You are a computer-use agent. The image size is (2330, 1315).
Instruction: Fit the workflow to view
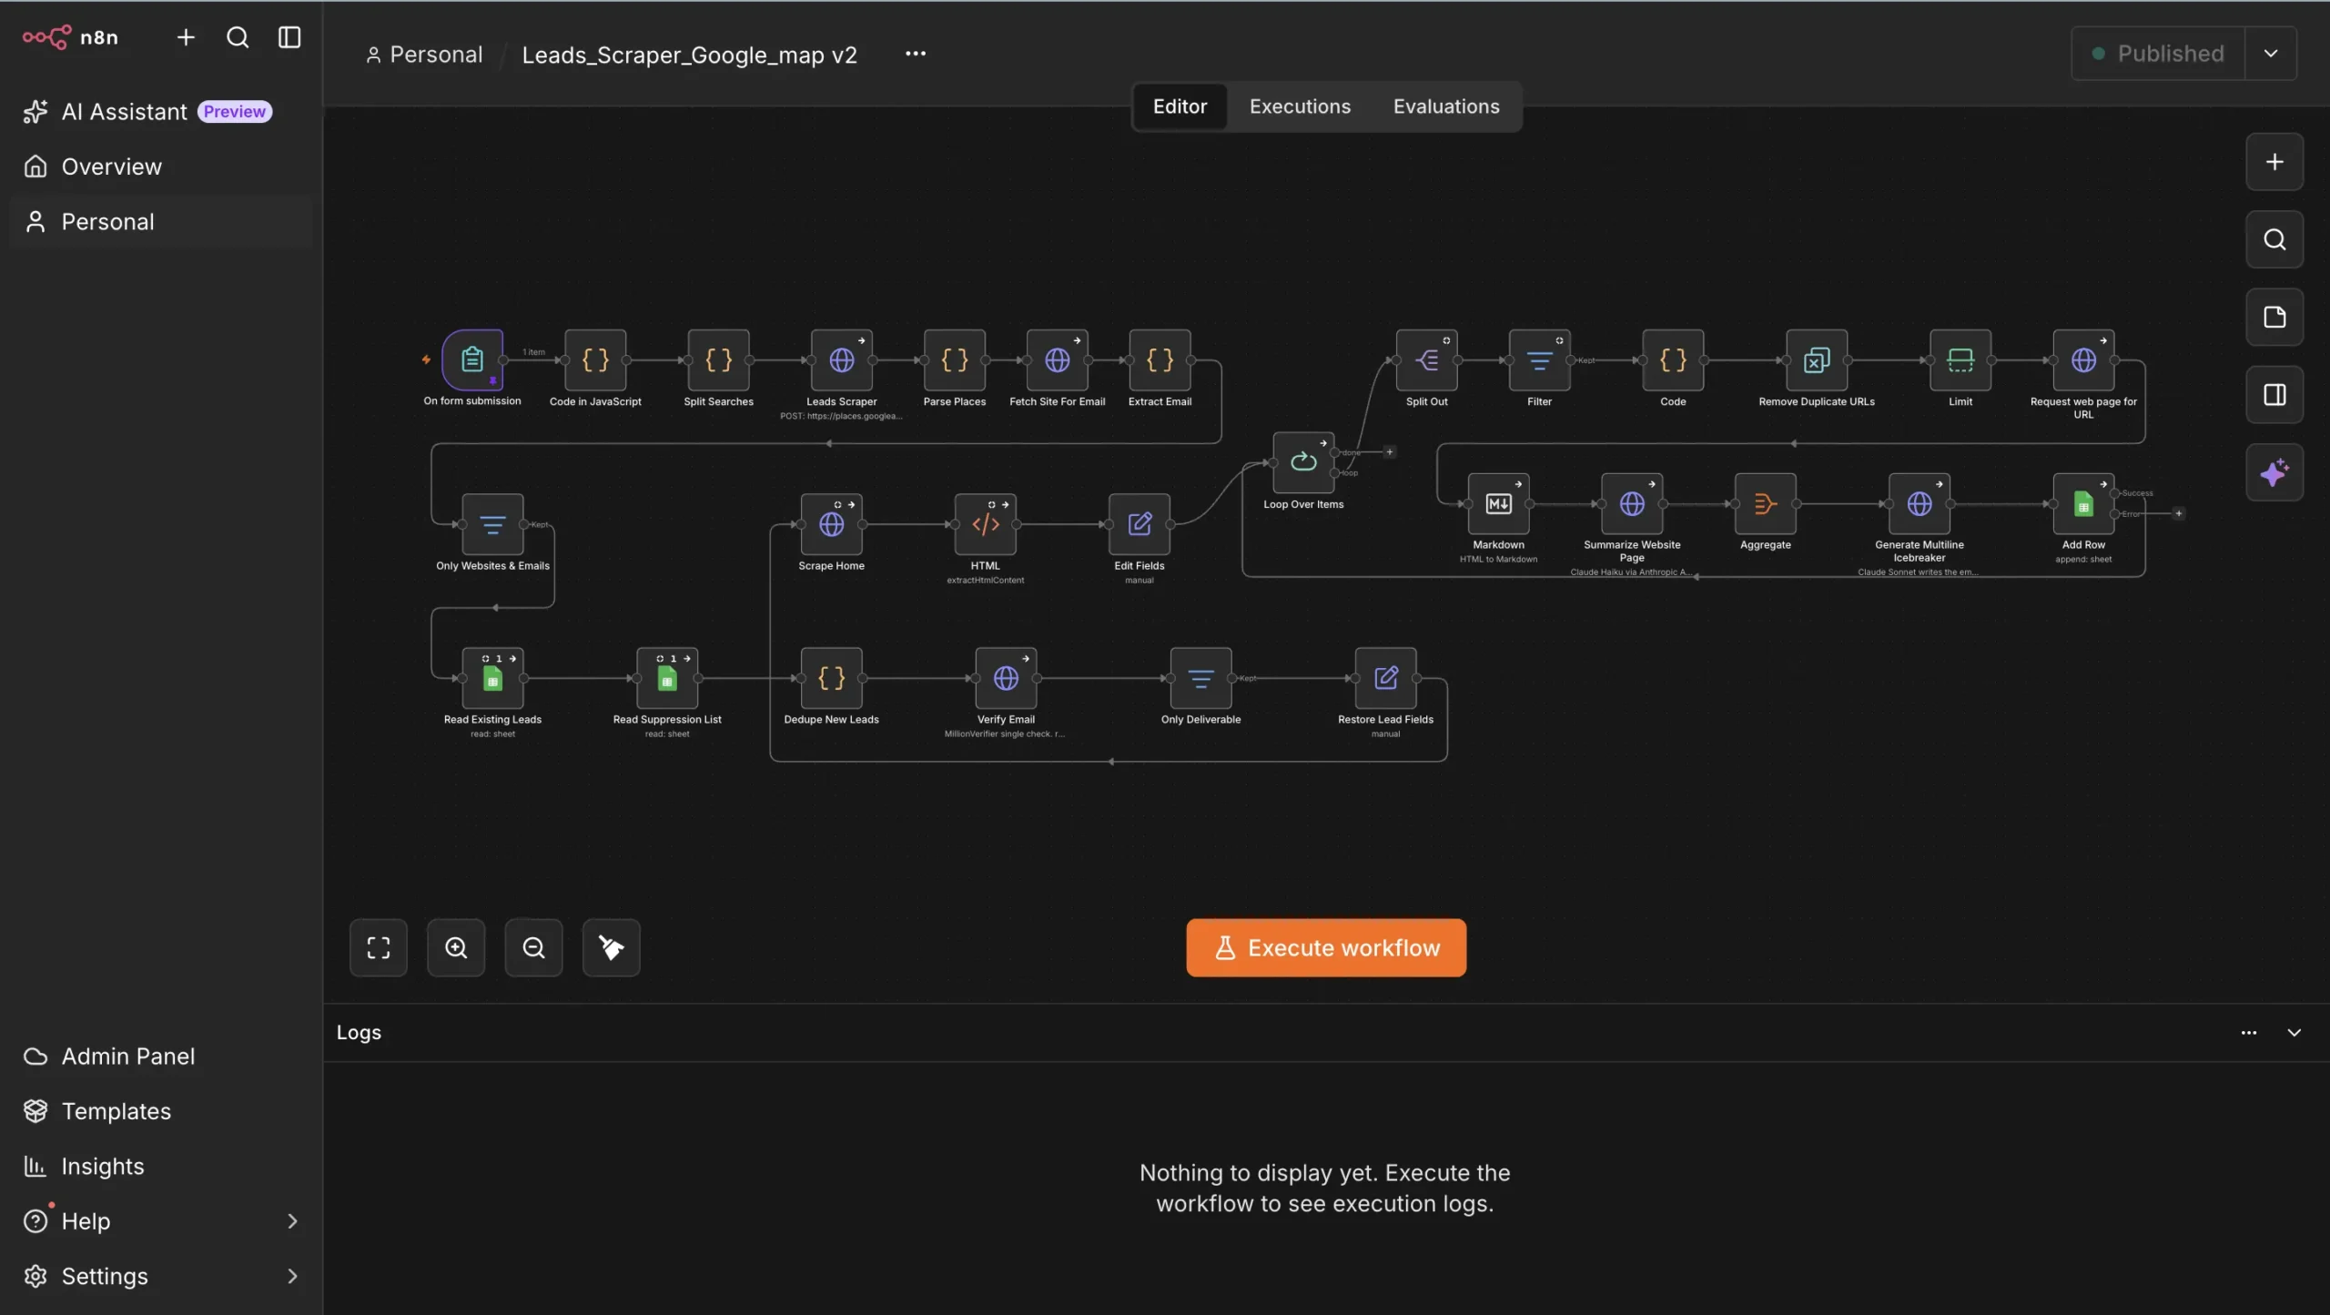click(378, 947)
